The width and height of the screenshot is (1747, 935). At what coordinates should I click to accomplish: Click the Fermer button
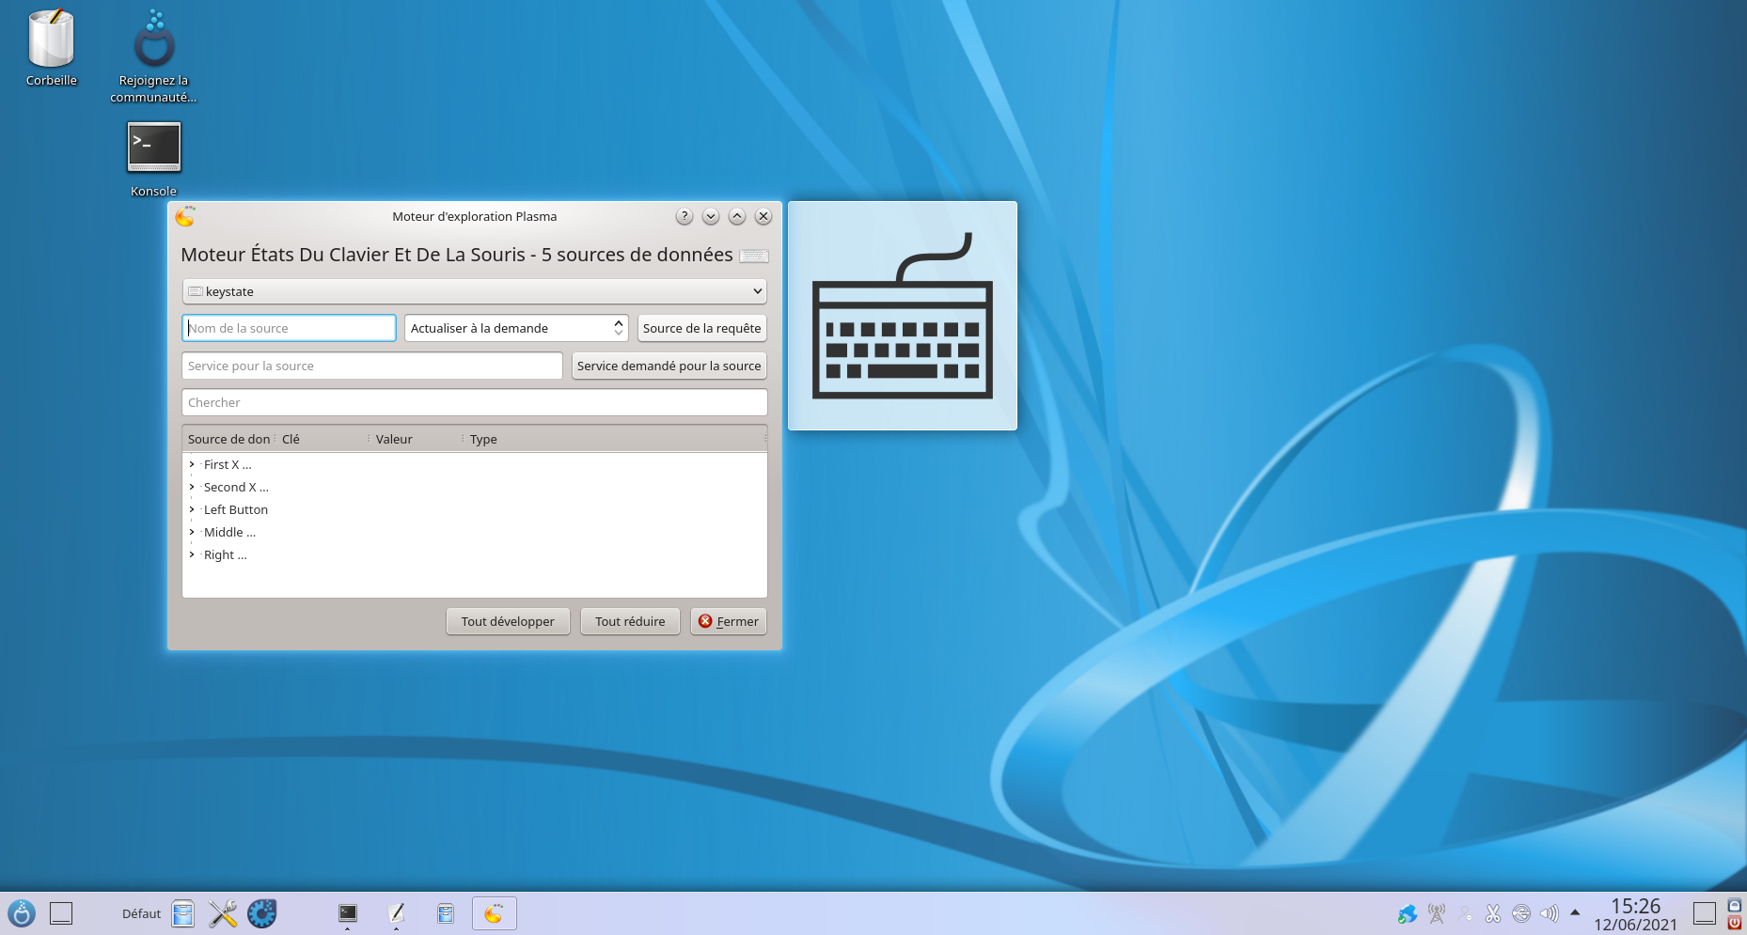[x=729, y=621]
